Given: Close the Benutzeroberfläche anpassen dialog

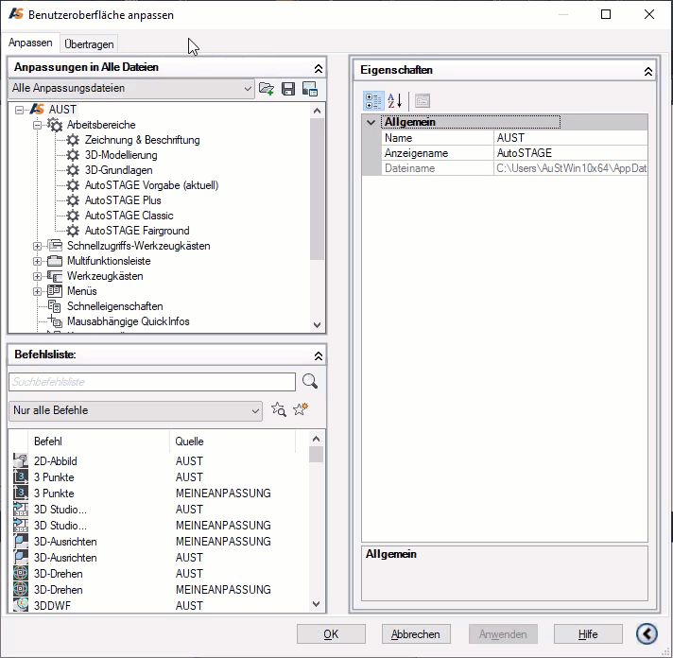Looking at the screenshot, I should click(649, 14).
